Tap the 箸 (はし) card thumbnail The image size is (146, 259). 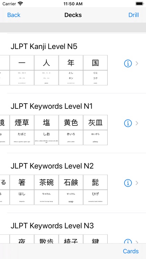coord(22,190)
